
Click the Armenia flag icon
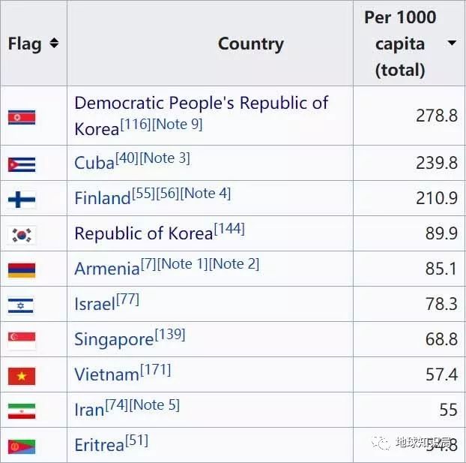click(22, 269)
